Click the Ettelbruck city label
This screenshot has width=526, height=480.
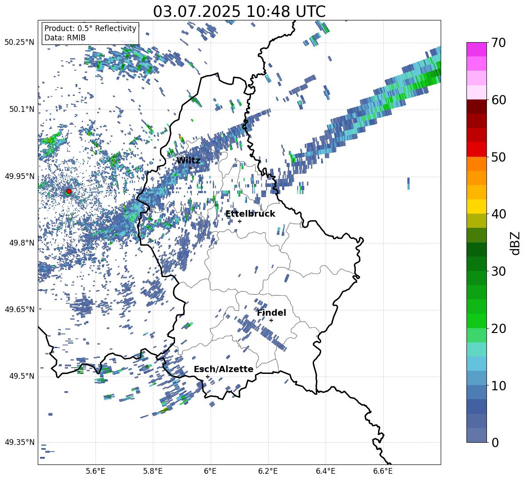pos(250,214)
